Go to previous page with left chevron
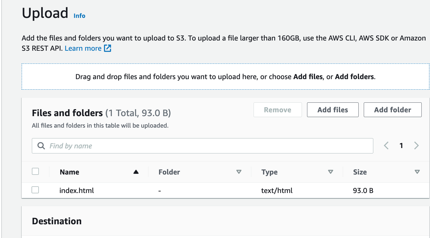Viewport: 430px width, 238px height. click(x=386, y=146)
